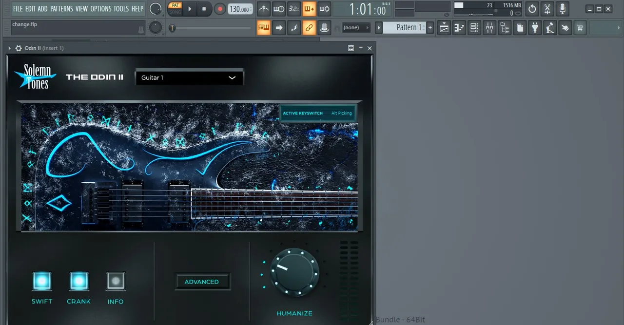Open the Playlist view icon
624x325 pixels.
coord(444,28)
